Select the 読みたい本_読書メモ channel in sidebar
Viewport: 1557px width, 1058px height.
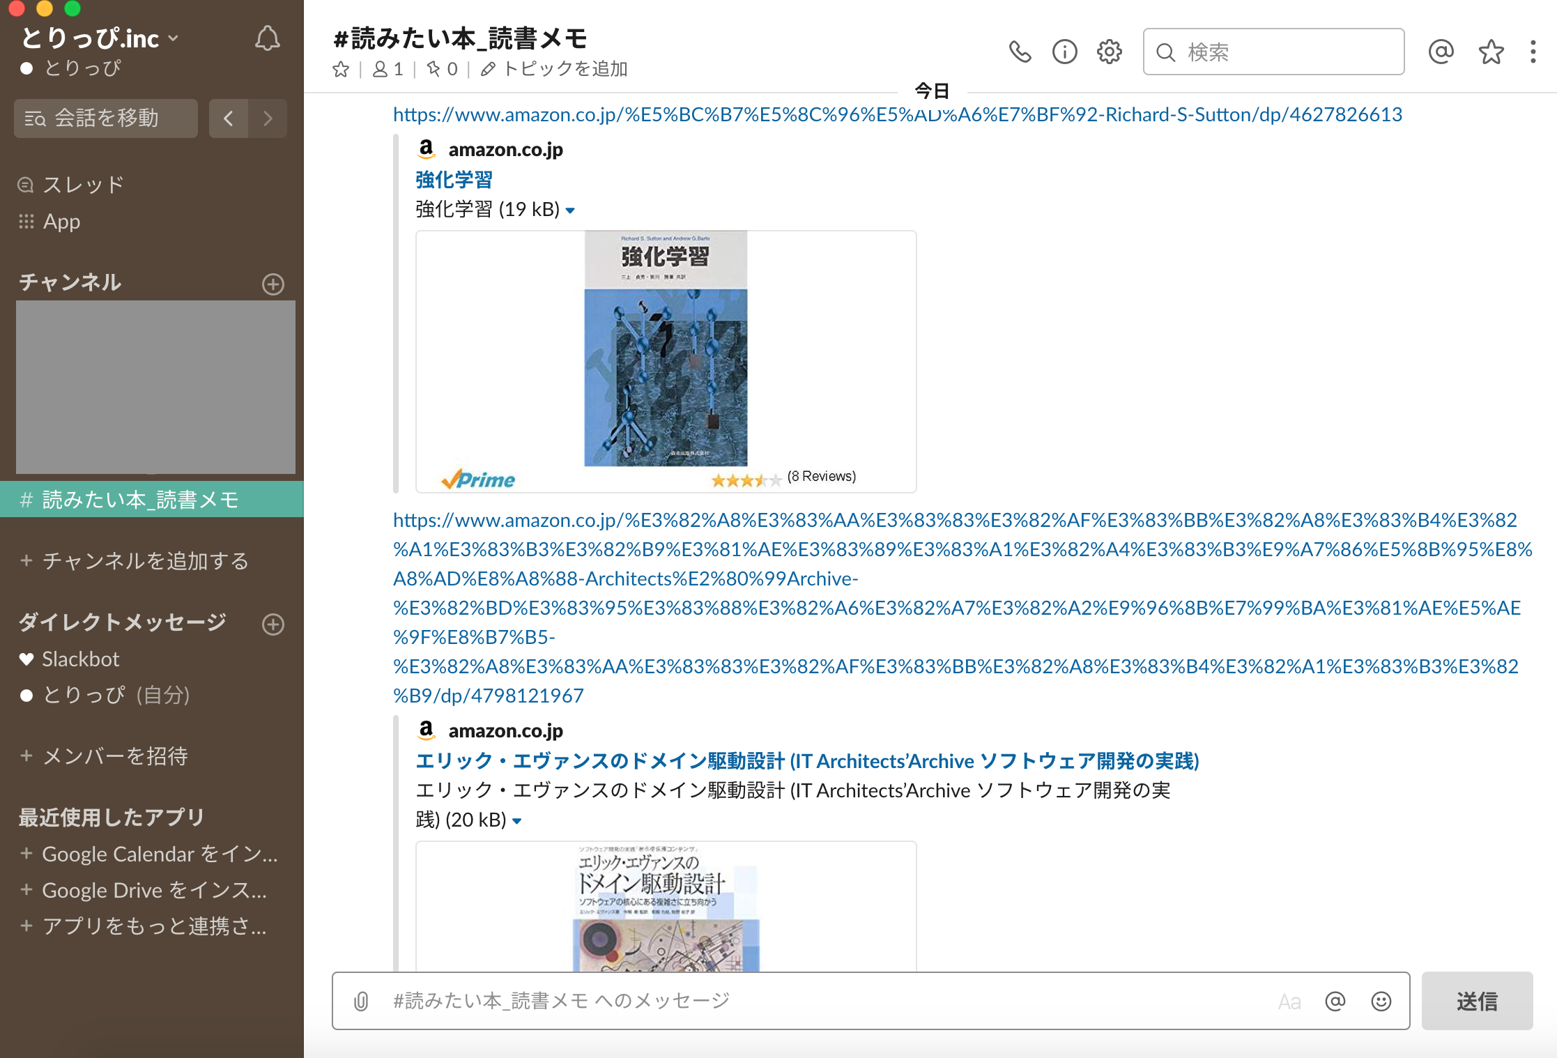152,499
